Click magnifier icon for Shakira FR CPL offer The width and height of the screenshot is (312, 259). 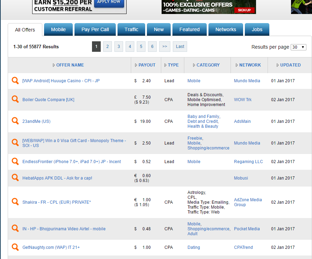[x=15, y=202]
